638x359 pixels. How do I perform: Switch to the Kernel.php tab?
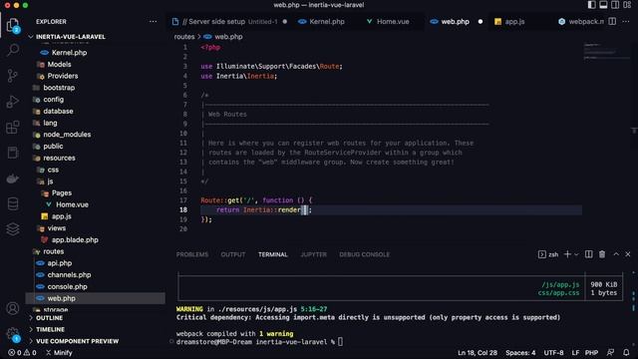[326, 22]
